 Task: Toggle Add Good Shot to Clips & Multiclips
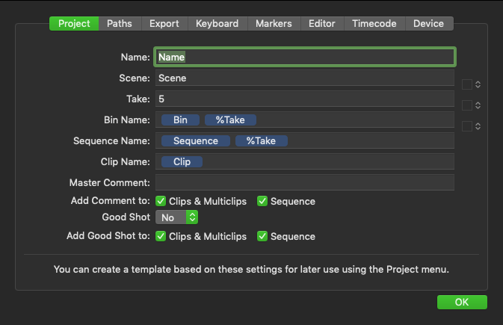click(161, 236)
